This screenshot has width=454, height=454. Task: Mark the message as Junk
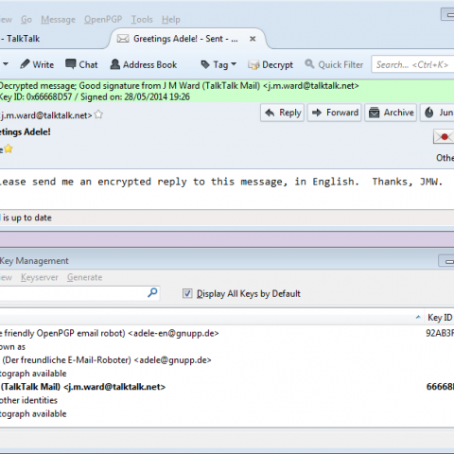(x=437, y=113)
